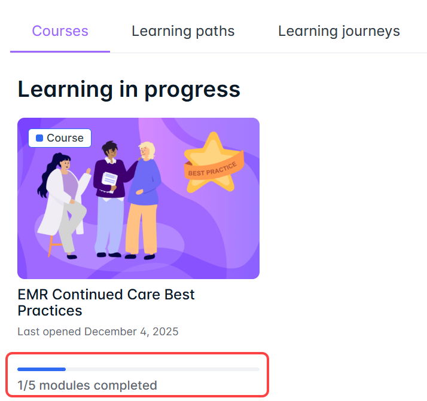Click the blue square icon in Course badge

point(39,138)
